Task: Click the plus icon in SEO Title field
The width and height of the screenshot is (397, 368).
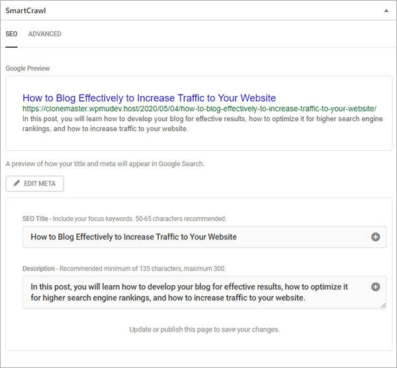Action: (375, 237)
